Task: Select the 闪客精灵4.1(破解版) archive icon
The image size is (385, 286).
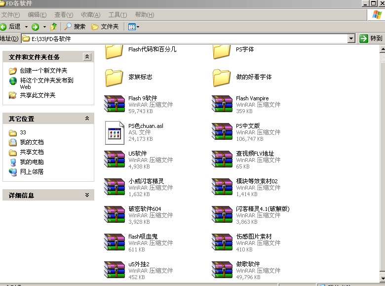Action: pyautogui.click(x=222, y=215)
